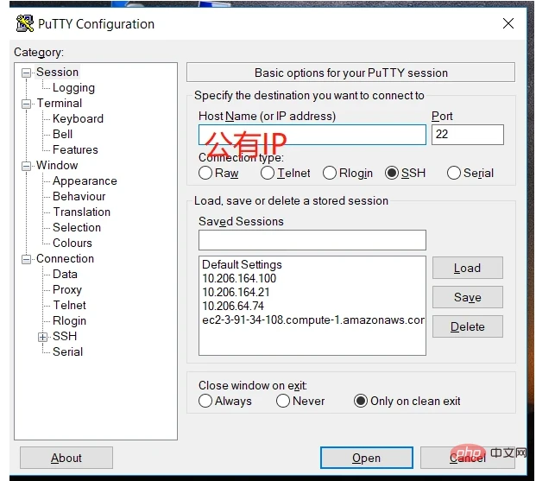Open the SSH category in tree
Viewport: 536px width, 481px height.
pyautogui.click(x=65, y=336)
